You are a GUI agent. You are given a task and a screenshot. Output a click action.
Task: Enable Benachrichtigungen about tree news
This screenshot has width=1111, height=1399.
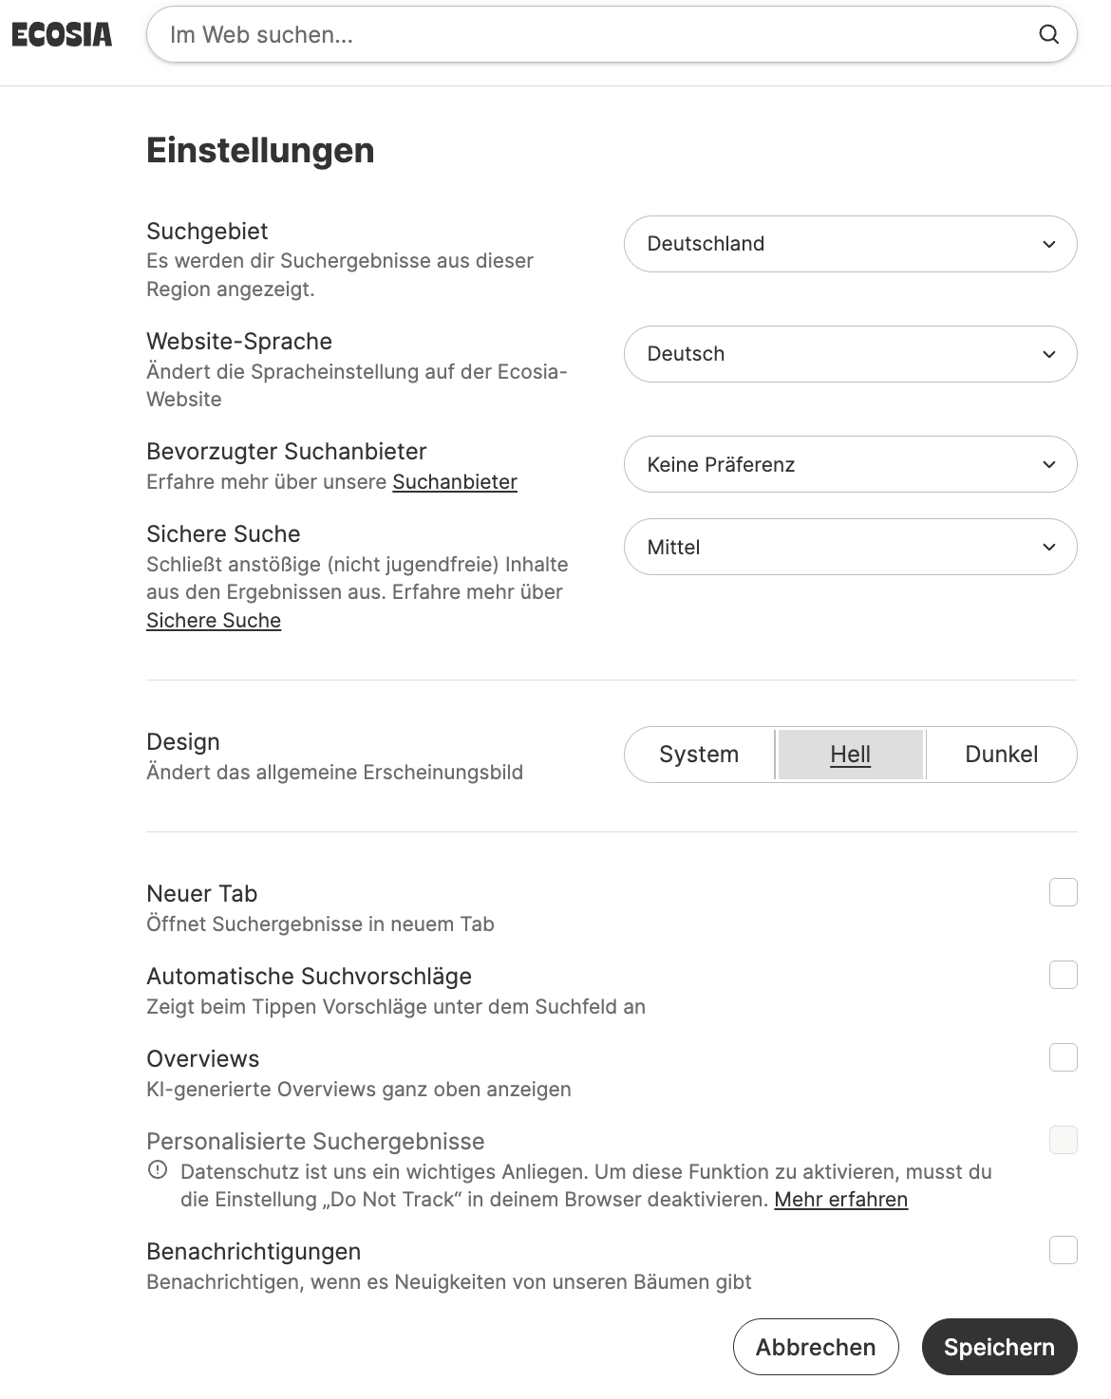click(x=1062, y=1251)
